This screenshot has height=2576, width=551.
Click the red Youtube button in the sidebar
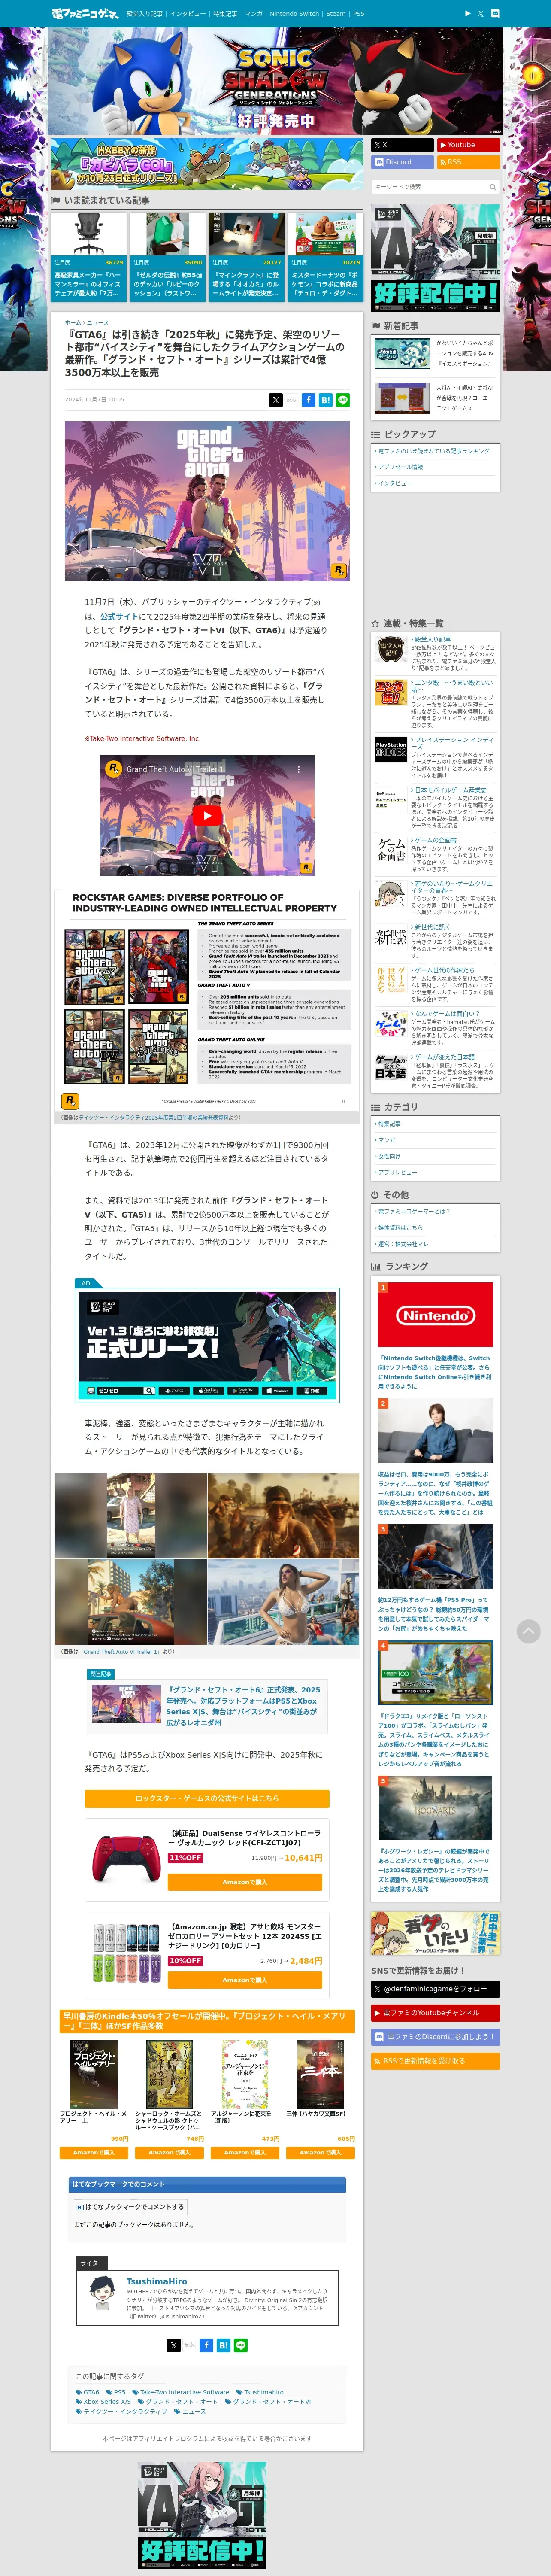click(468, 145)
